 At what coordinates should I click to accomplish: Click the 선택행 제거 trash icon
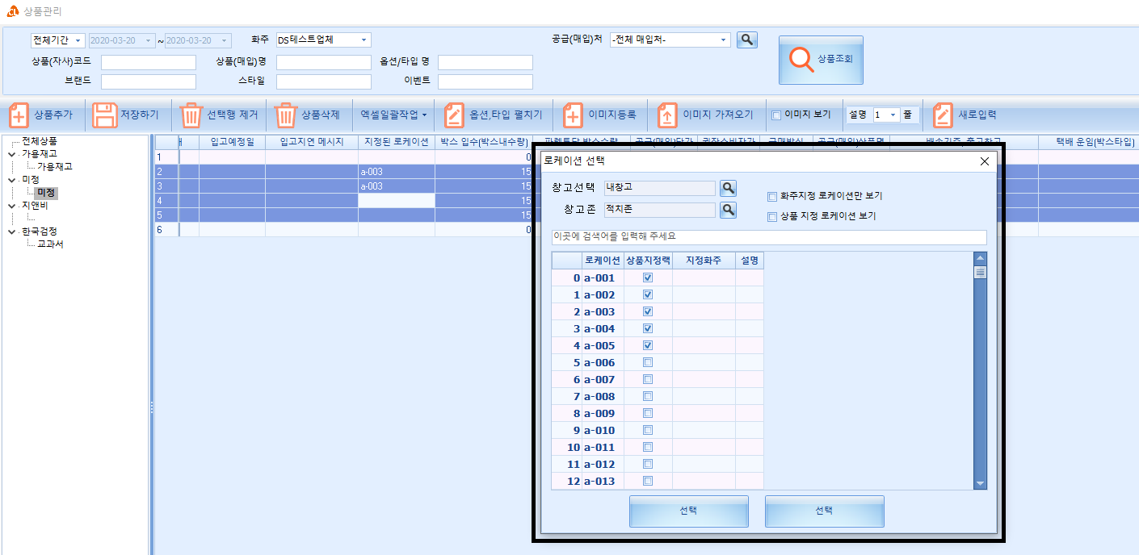click(191, 115)
